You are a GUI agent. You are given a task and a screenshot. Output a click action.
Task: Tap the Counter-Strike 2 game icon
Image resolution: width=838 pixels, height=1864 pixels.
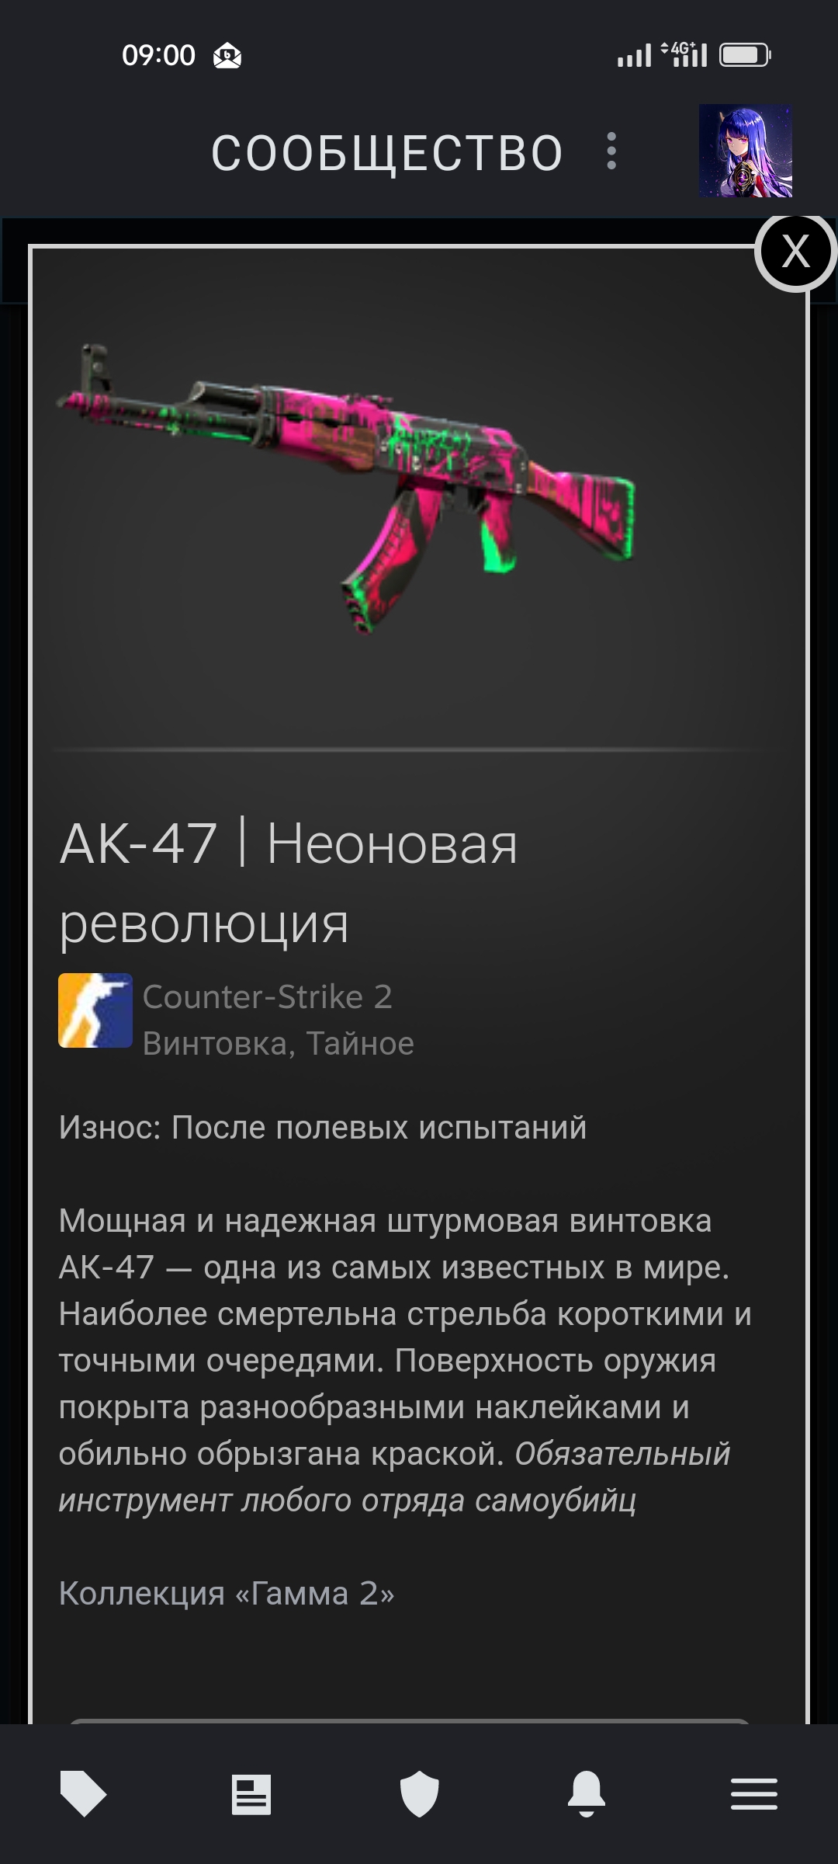[95, 1010]
